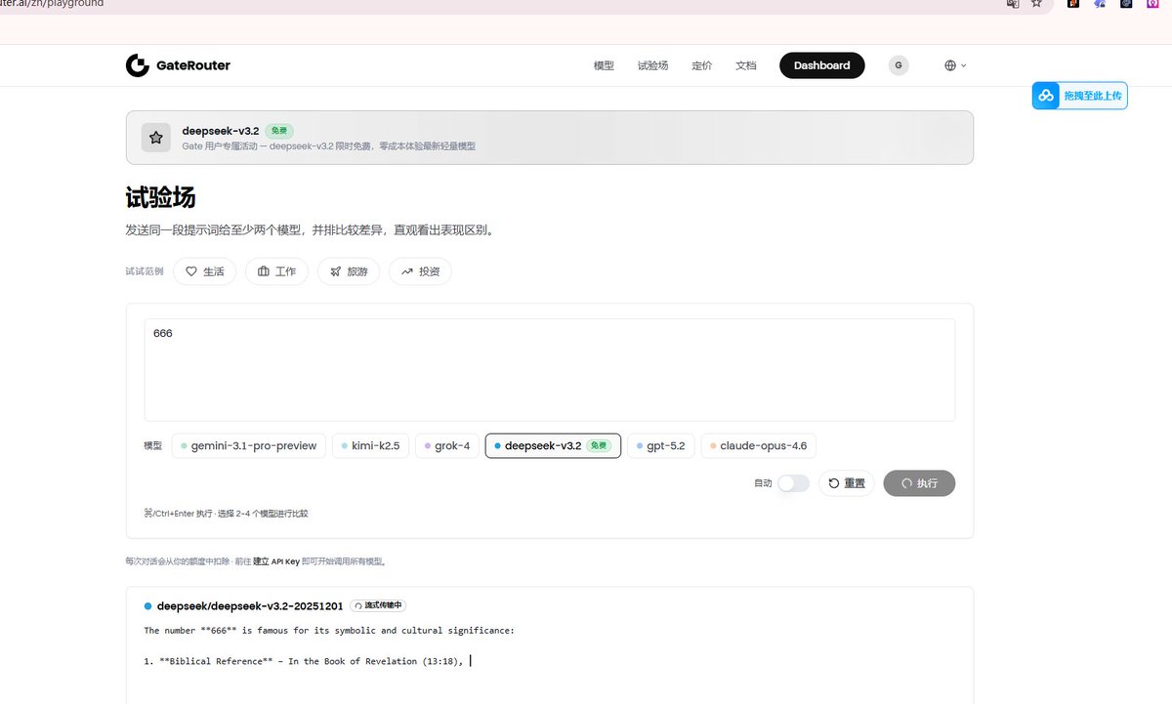
Task: Click the 试验场 page heading
Action: 160,197
